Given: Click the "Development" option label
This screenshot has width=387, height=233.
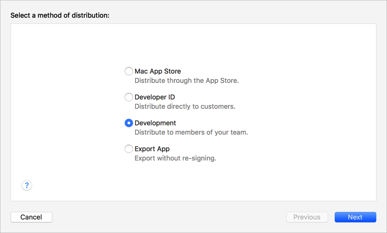Looking at the screenshot, I should 155,123.
